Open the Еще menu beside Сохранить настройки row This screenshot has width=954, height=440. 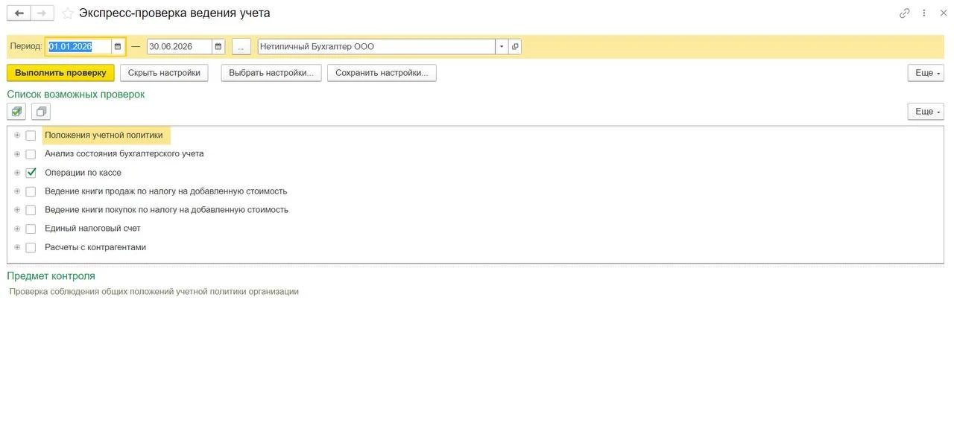[x=926, y=73]
